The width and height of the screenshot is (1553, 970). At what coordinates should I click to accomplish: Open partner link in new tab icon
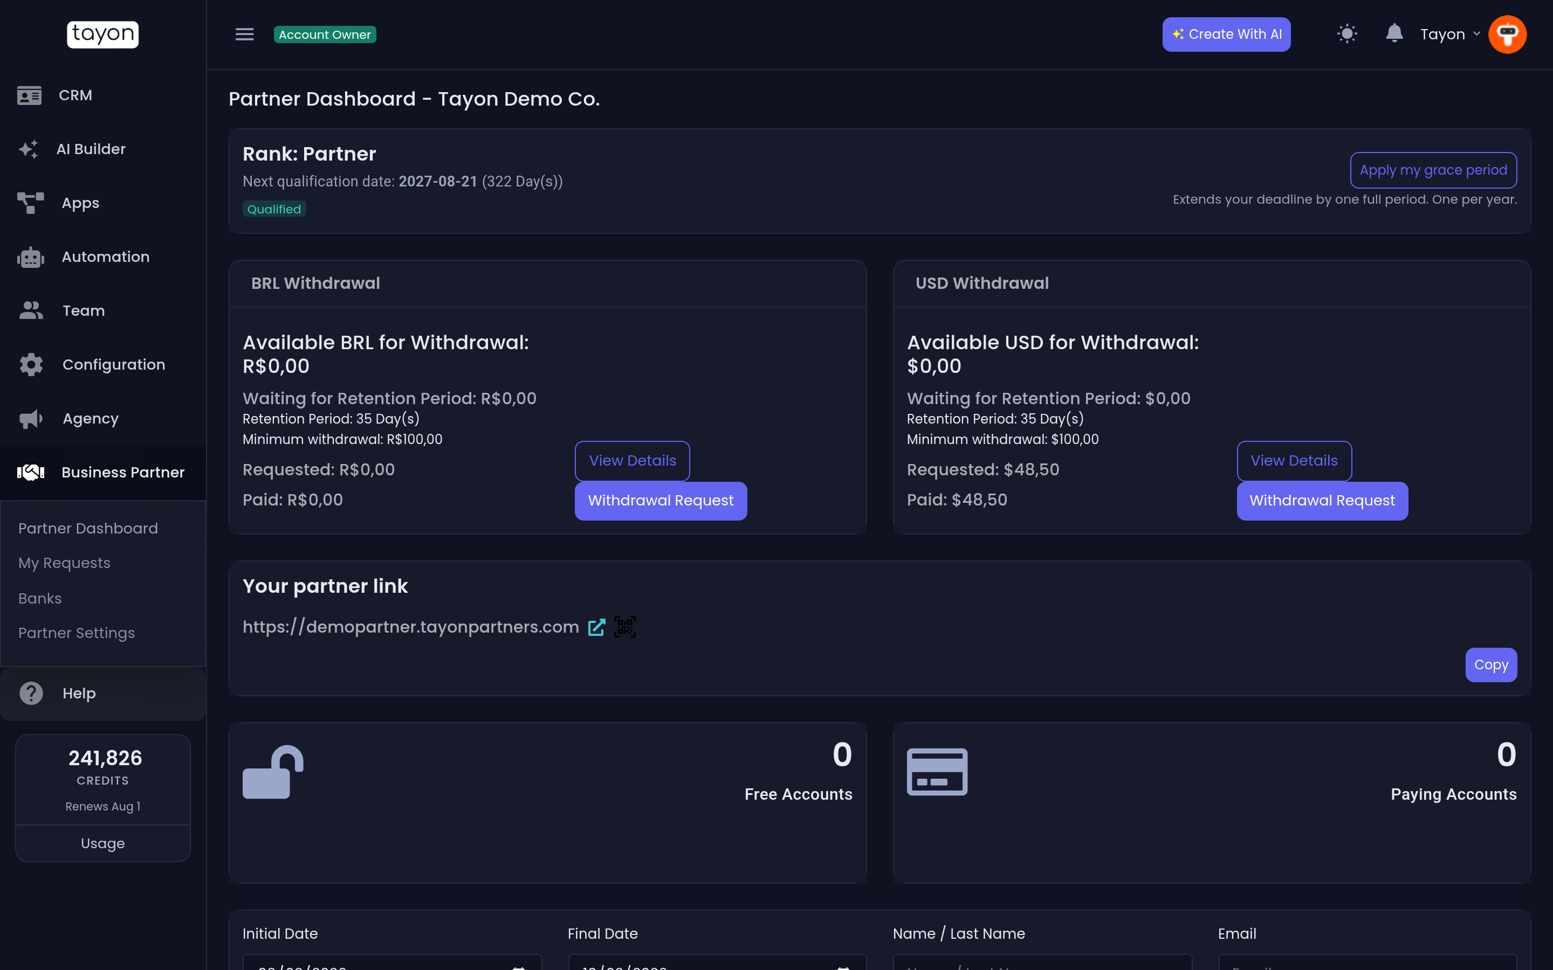pyautogui.click(x=596, y=627)
